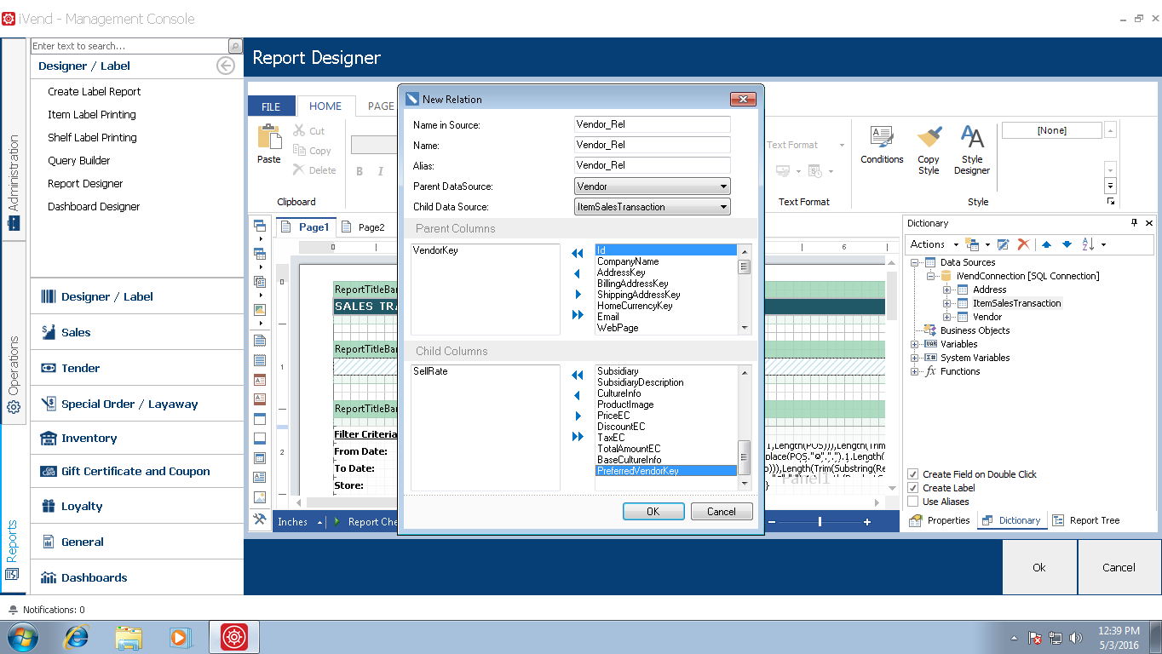Viewport: 1162px width, 654px height.
Task: Open Dashboard Designer menu item
Action: tap(94, 206)
